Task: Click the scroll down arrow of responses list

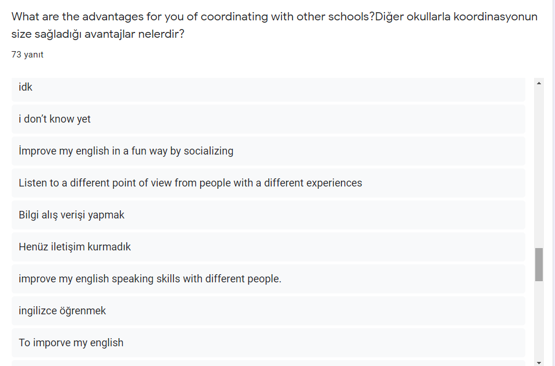Action: [x=539, y=363]
